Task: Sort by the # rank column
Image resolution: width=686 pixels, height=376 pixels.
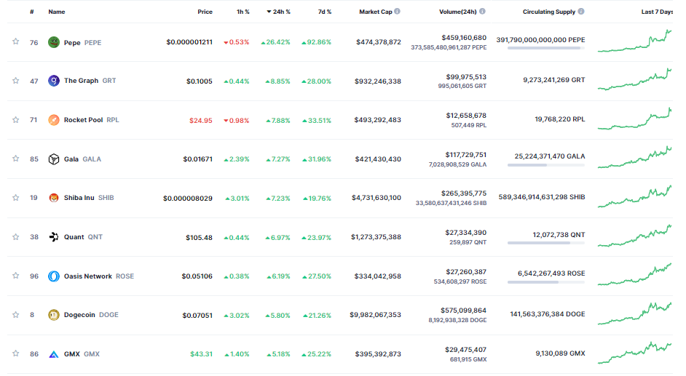Action: click(x=32, y=12)
